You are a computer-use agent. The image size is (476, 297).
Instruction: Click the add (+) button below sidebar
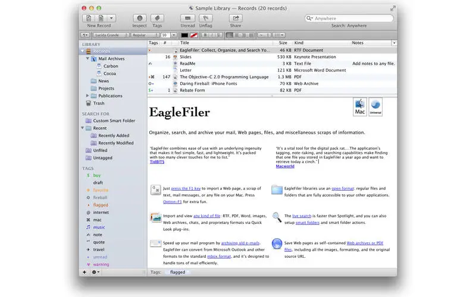[x=84, y=272]
